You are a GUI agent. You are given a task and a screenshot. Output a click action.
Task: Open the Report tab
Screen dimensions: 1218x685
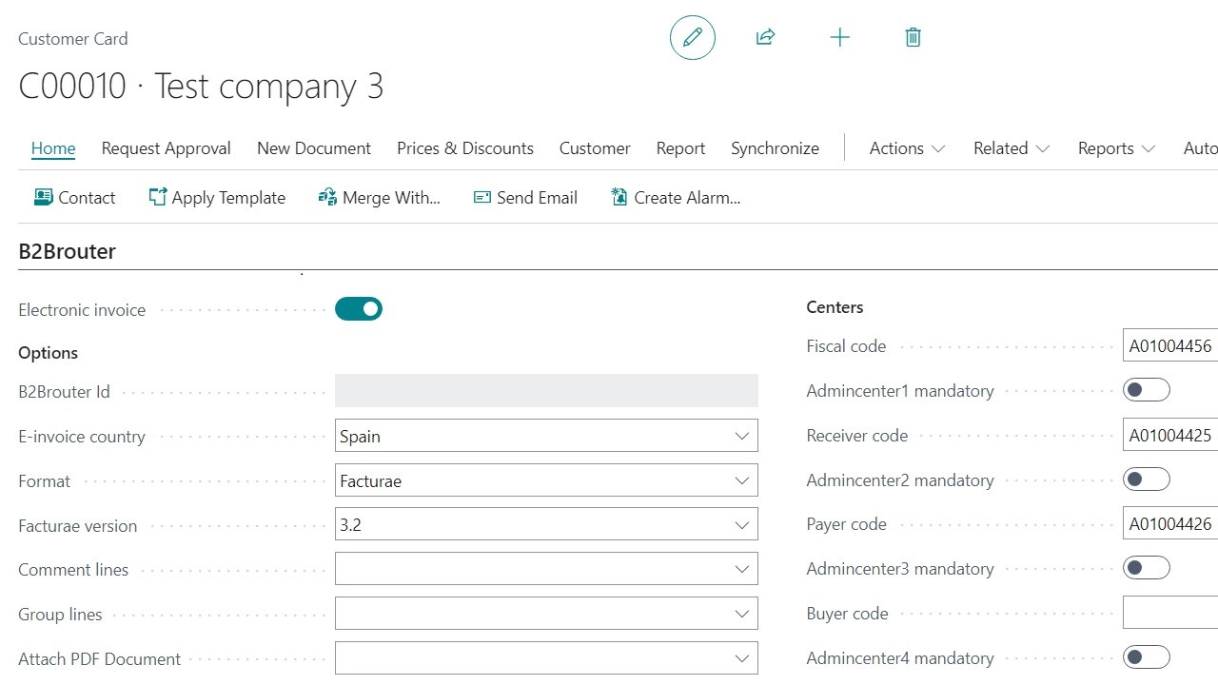680,148
